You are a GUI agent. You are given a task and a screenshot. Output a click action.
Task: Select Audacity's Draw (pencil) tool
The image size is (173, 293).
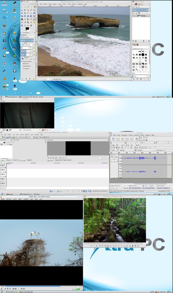(x=146, y=138)
